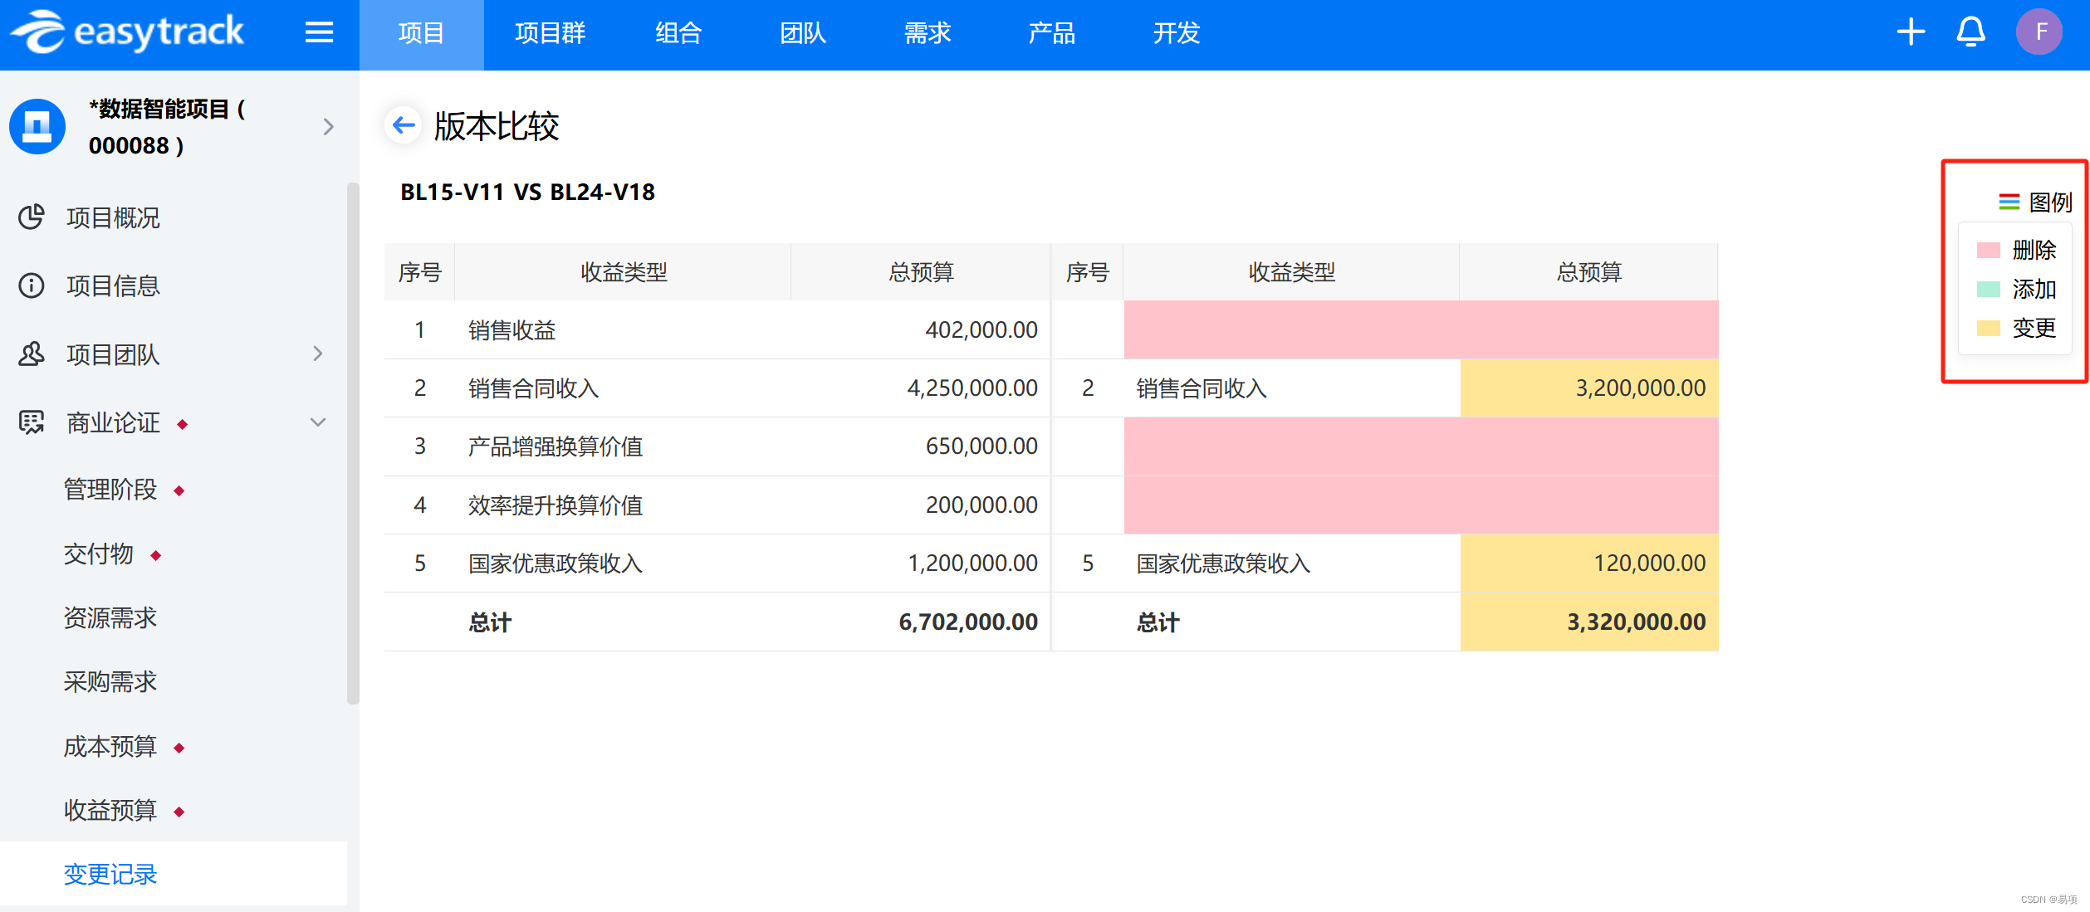Click the 6,702,000.00 total value
Viewport: 2090px width, 912px height.
(x=968, y=622)
